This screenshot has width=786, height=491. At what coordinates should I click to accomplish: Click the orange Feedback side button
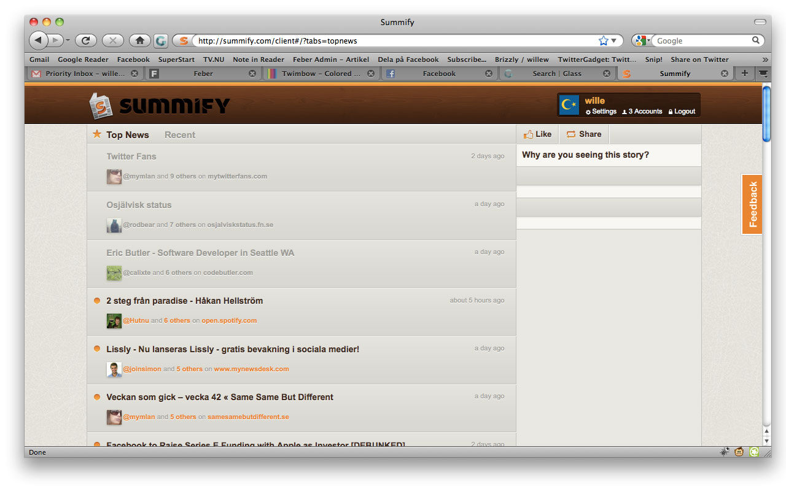(752, 204)
